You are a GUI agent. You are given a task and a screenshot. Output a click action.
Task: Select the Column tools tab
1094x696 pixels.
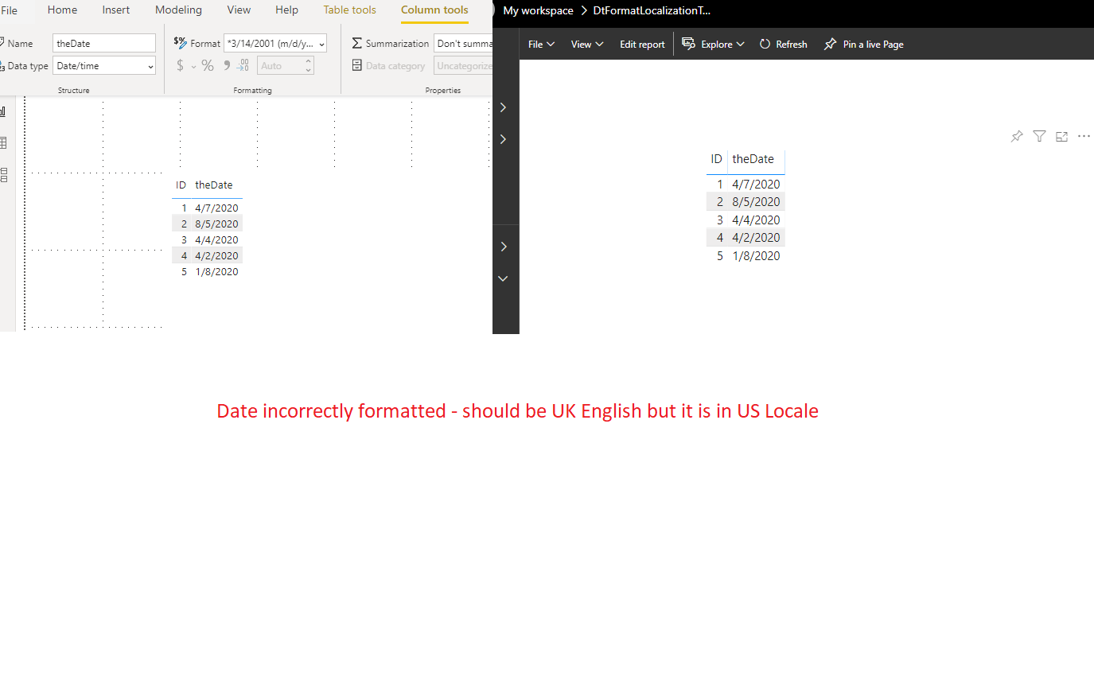click(434, 10)
